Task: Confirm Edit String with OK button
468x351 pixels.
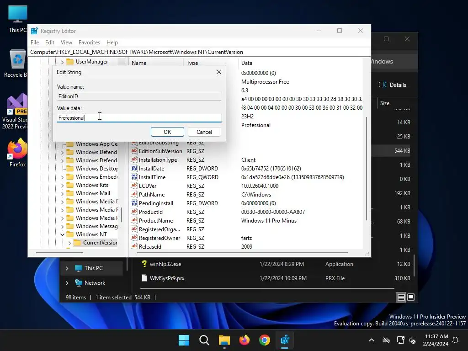Action: [167, 132]
